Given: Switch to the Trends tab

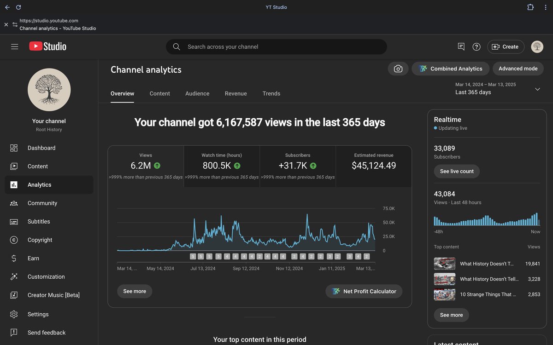Looking at the screenshot, I should tap(271, 93).
